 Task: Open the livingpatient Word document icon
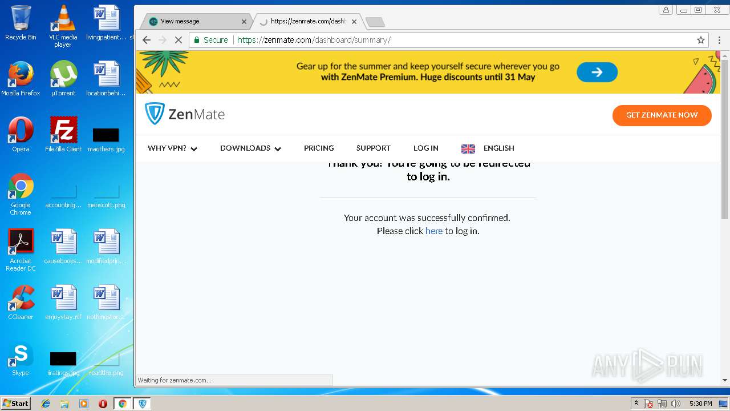click(x=106, y=23)
